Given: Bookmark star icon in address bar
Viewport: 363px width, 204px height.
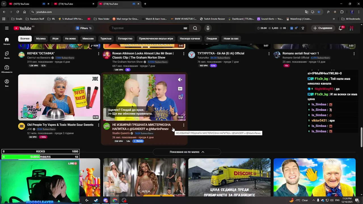Looking at the screenshot, I should pos(319,12).
